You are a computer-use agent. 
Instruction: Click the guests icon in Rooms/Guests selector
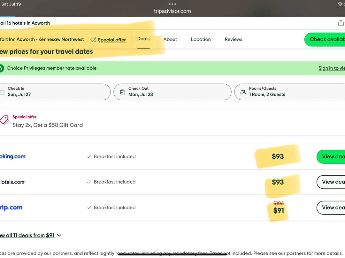click(x=243, y=92)
